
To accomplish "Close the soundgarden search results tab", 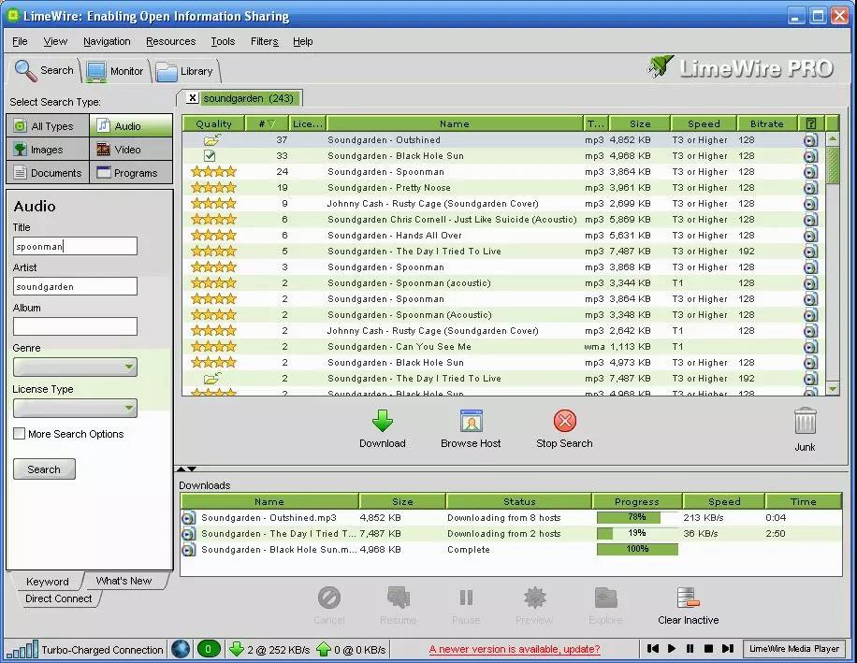I will point(193,98).
